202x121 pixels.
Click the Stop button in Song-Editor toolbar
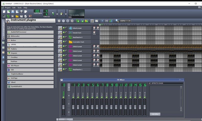coord(72,21)
